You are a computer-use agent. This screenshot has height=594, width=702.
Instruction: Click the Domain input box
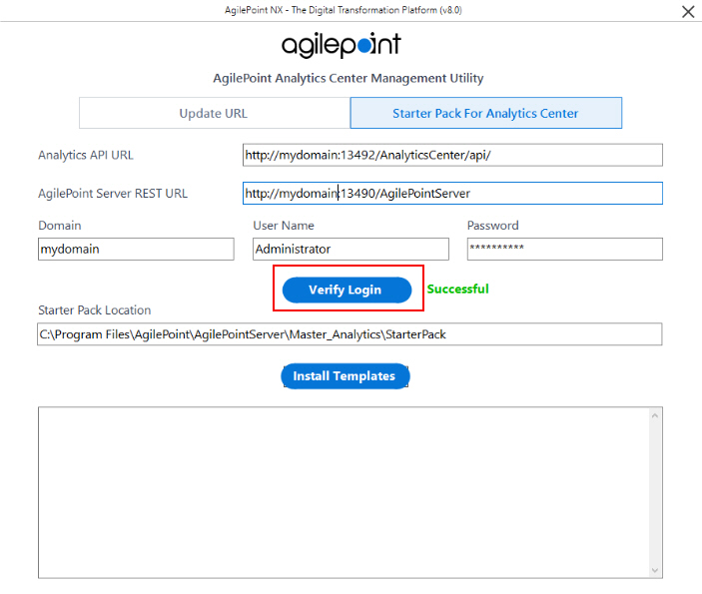pos(136,249)
